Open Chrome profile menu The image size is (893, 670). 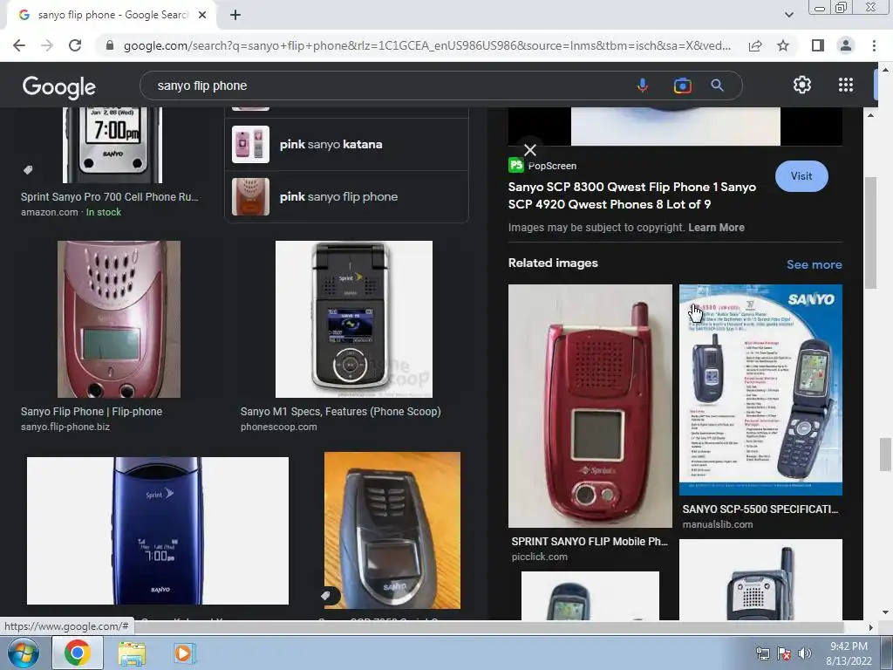click(x=846, y=45)
